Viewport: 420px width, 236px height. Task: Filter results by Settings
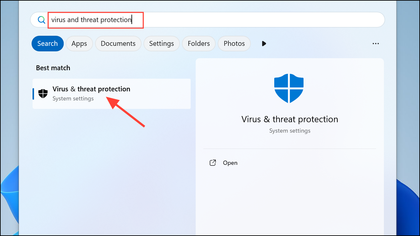[162, 44]
